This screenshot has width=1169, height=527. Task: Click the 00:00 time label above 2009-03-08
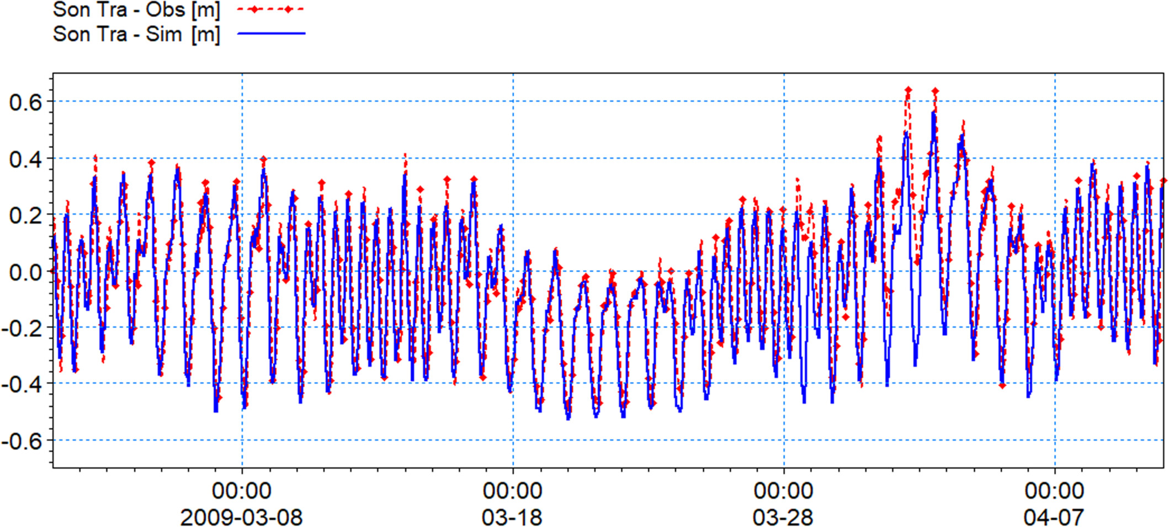pos(242,491)
